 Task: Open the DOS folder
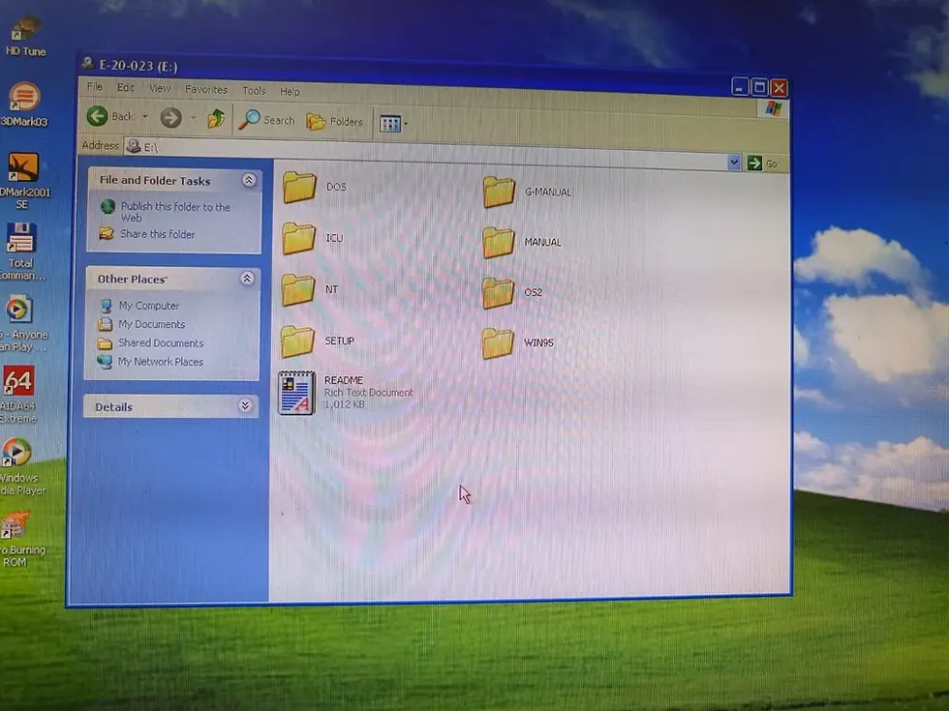click(x=316, y=187)
